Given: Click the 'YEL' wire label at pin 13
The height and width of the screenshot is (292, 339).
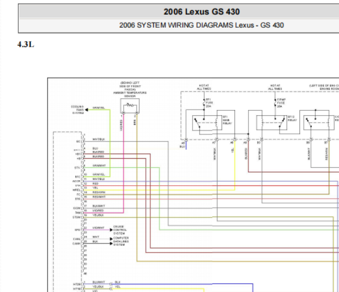Looking at the screenshot, I should [95, 188].
